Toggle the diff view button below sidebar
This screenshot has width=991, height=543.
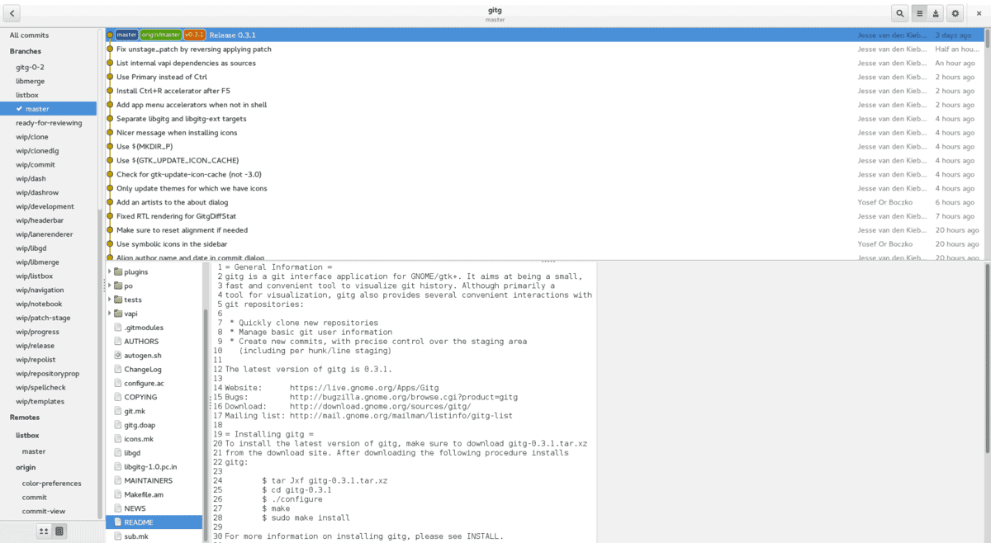click(43, 531)
